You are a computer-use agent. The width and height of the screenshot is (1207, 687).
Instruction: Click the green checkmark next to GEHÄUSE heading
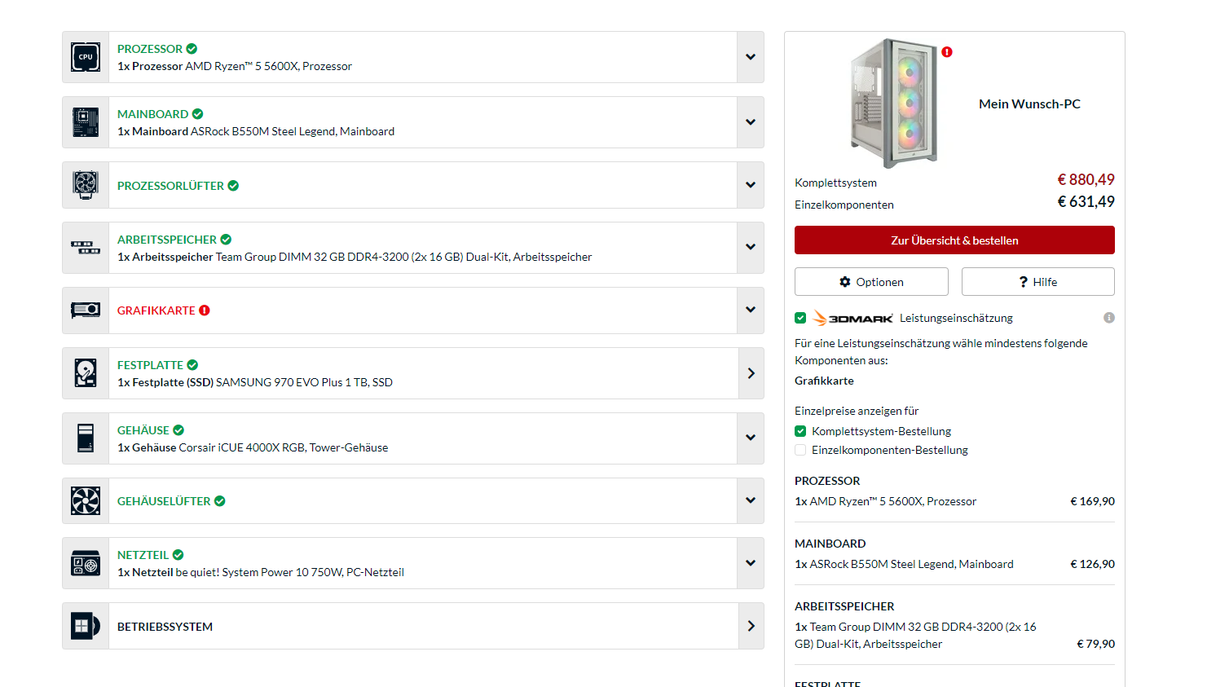[178, 430]
